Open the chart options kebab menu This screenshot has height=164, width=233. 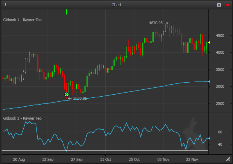pos(6,5)
